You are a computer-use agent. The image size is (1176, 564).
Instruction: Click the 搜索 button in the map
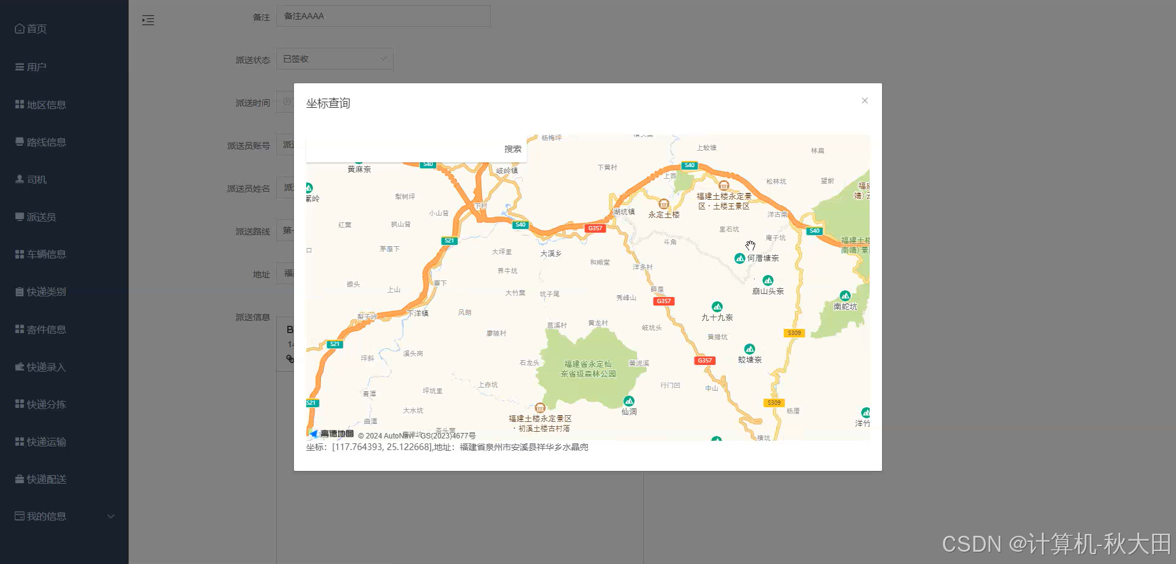pos(513,149)
